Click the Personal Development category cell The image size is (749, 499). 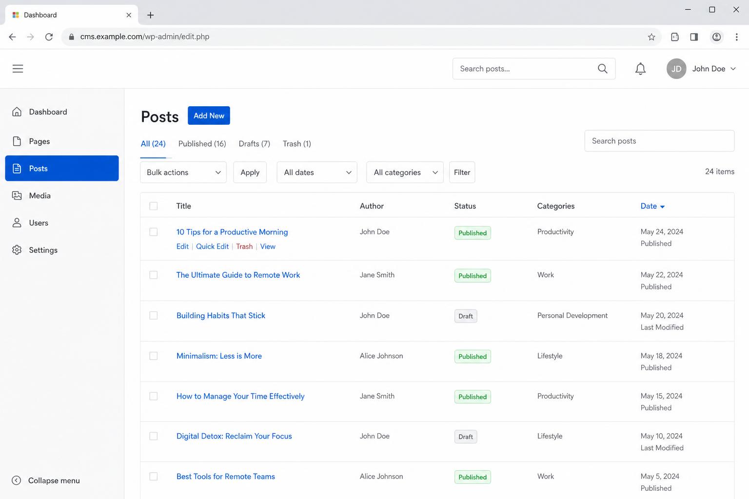pos(572,316)
